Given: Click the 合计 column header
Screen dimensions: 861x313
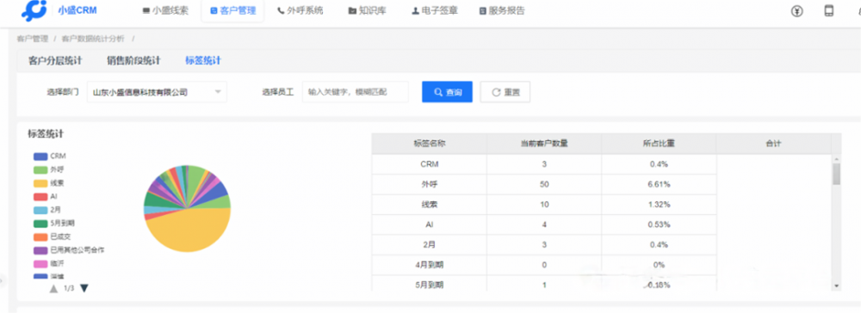Looking at the screenshot, I should (773, 144).
